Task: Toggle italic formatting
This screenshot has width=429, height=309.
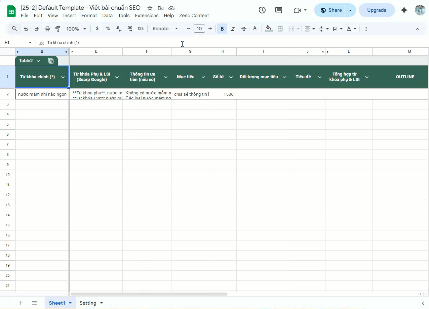Action: tap(233, 29)
